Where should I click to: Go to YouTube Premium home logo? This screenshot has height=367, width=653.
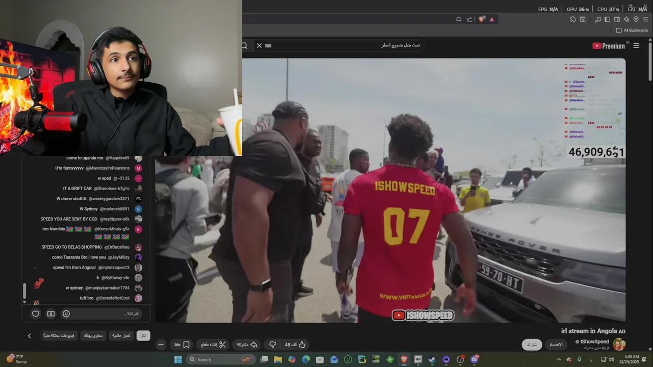click(609, 46)
